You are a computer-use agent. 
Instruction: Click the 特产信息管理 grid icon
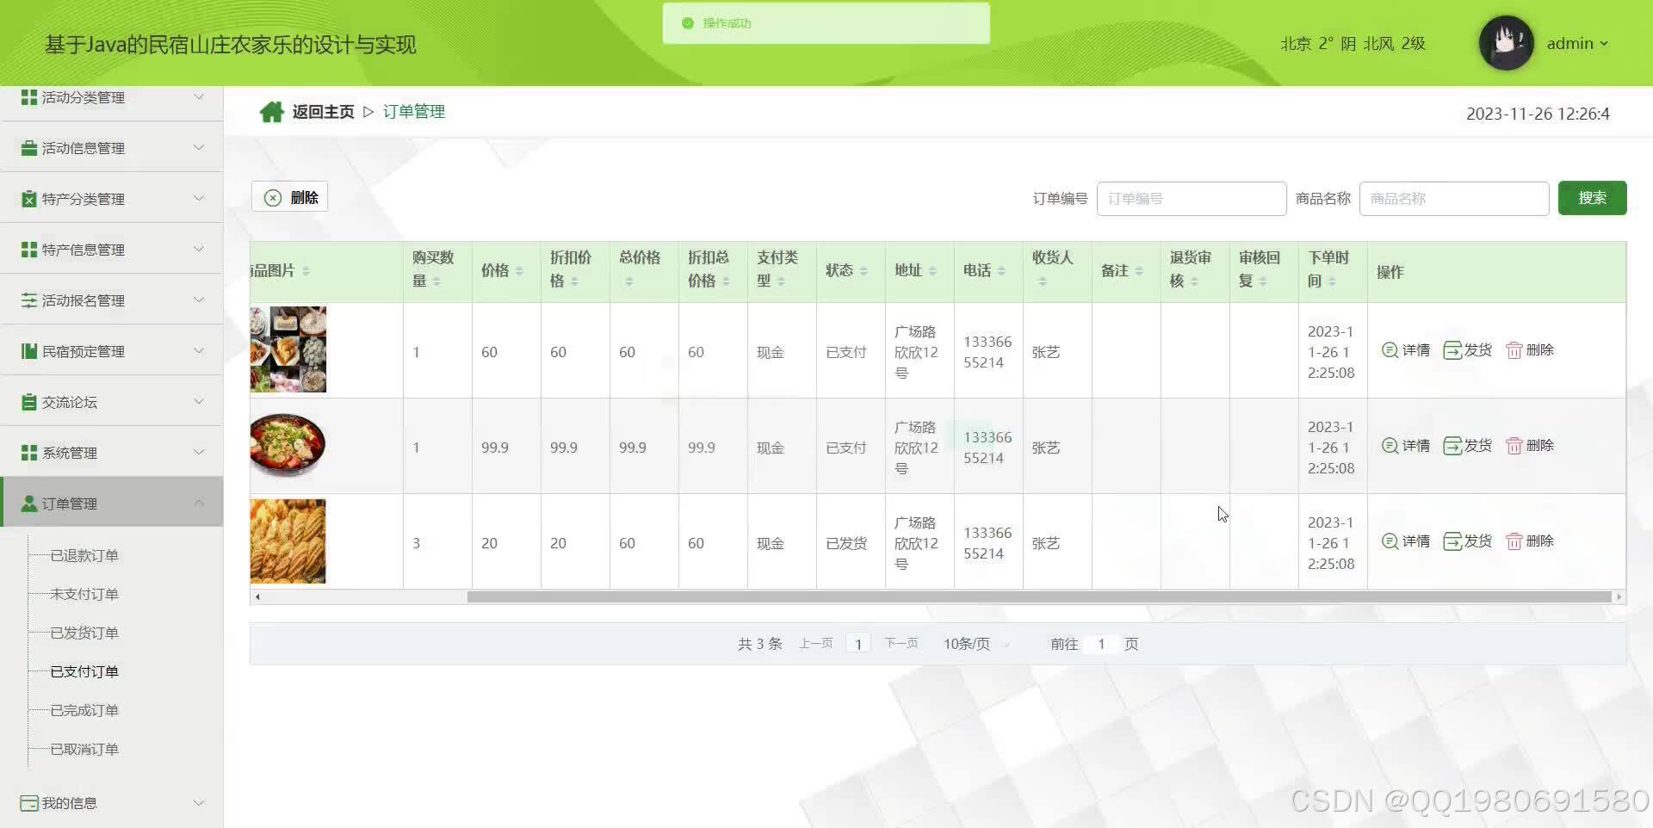coord(29,250)
